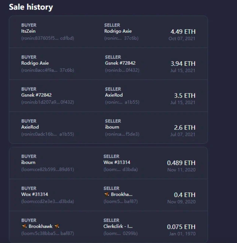Screen dimensions: 237x243
Task: Select the Jul 07, 2021 sale date
Action: click(183, 134)
